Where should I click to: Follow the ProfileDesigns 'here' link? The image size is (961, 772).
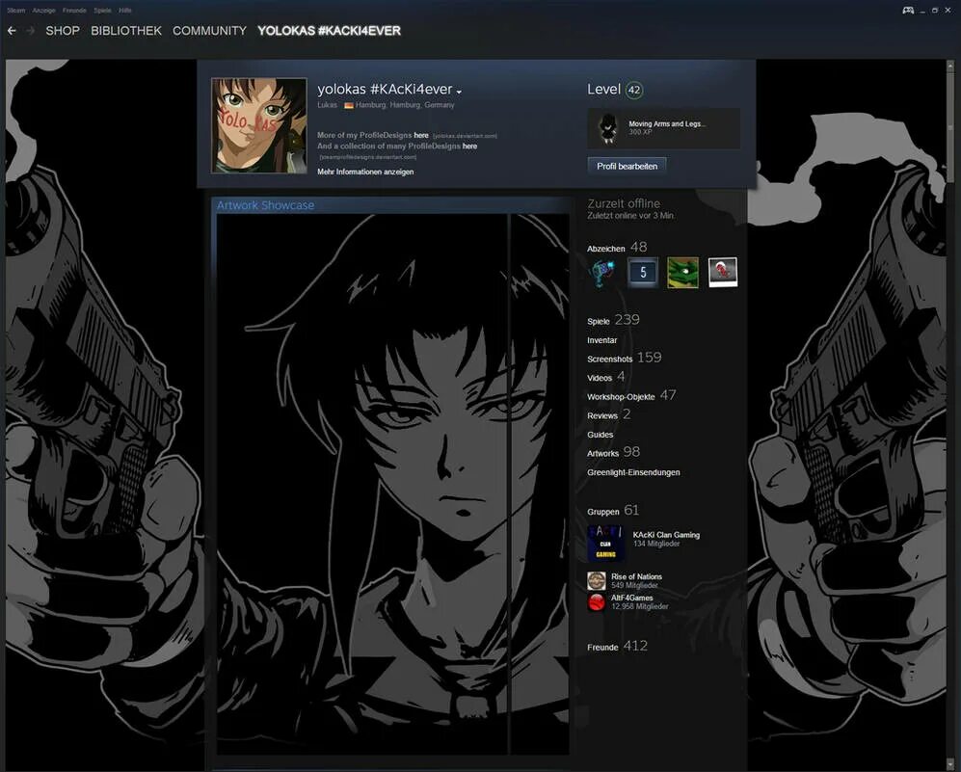coord(421,135)
